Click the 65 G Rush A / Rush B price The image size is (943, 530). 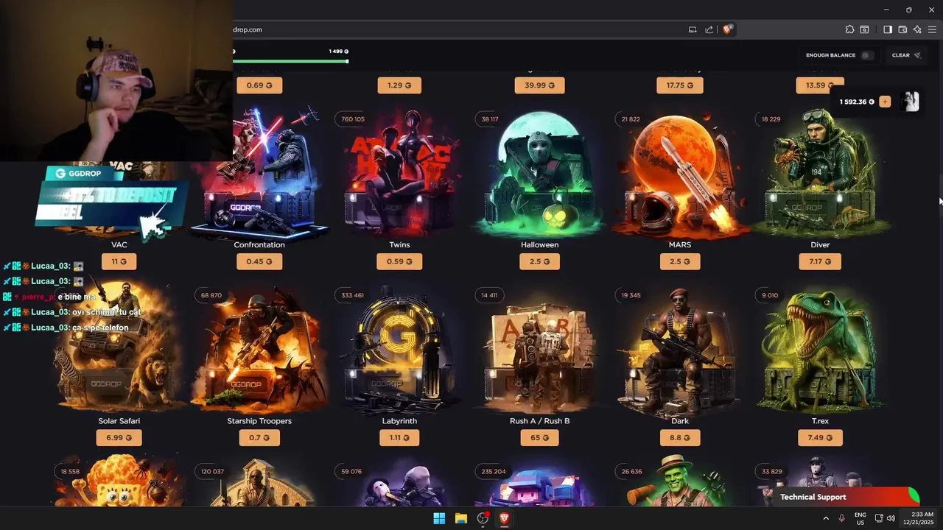click(539, 437)
